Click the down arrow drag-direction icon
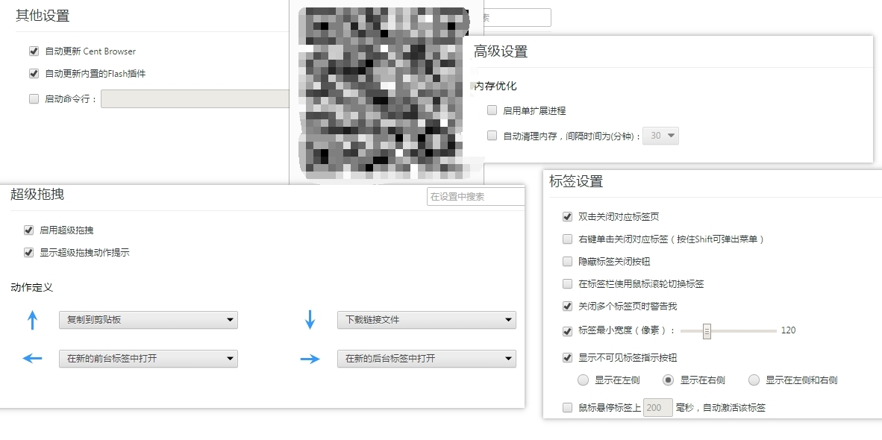Viewport: 882px width, 440px height. coord(310,320)
